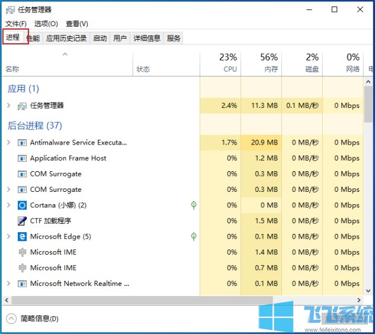Expand the Cortana (小娜) group
Screen dimensions: 375x334
[x=9, y=205]
